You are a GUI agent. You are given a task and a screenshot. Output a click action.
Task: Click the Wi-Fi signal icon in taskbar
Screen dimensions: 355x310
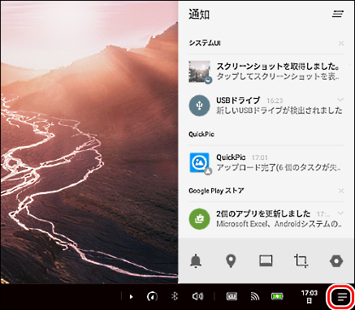[x=255, y=297]
